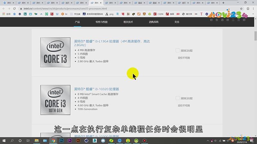Open the 微文库 bookmark

pyautogui.click(x=187, y=14)
